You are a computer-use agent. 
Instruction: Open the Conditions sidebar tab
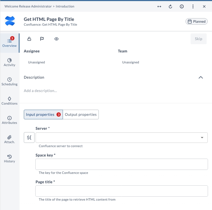[9, 101]
